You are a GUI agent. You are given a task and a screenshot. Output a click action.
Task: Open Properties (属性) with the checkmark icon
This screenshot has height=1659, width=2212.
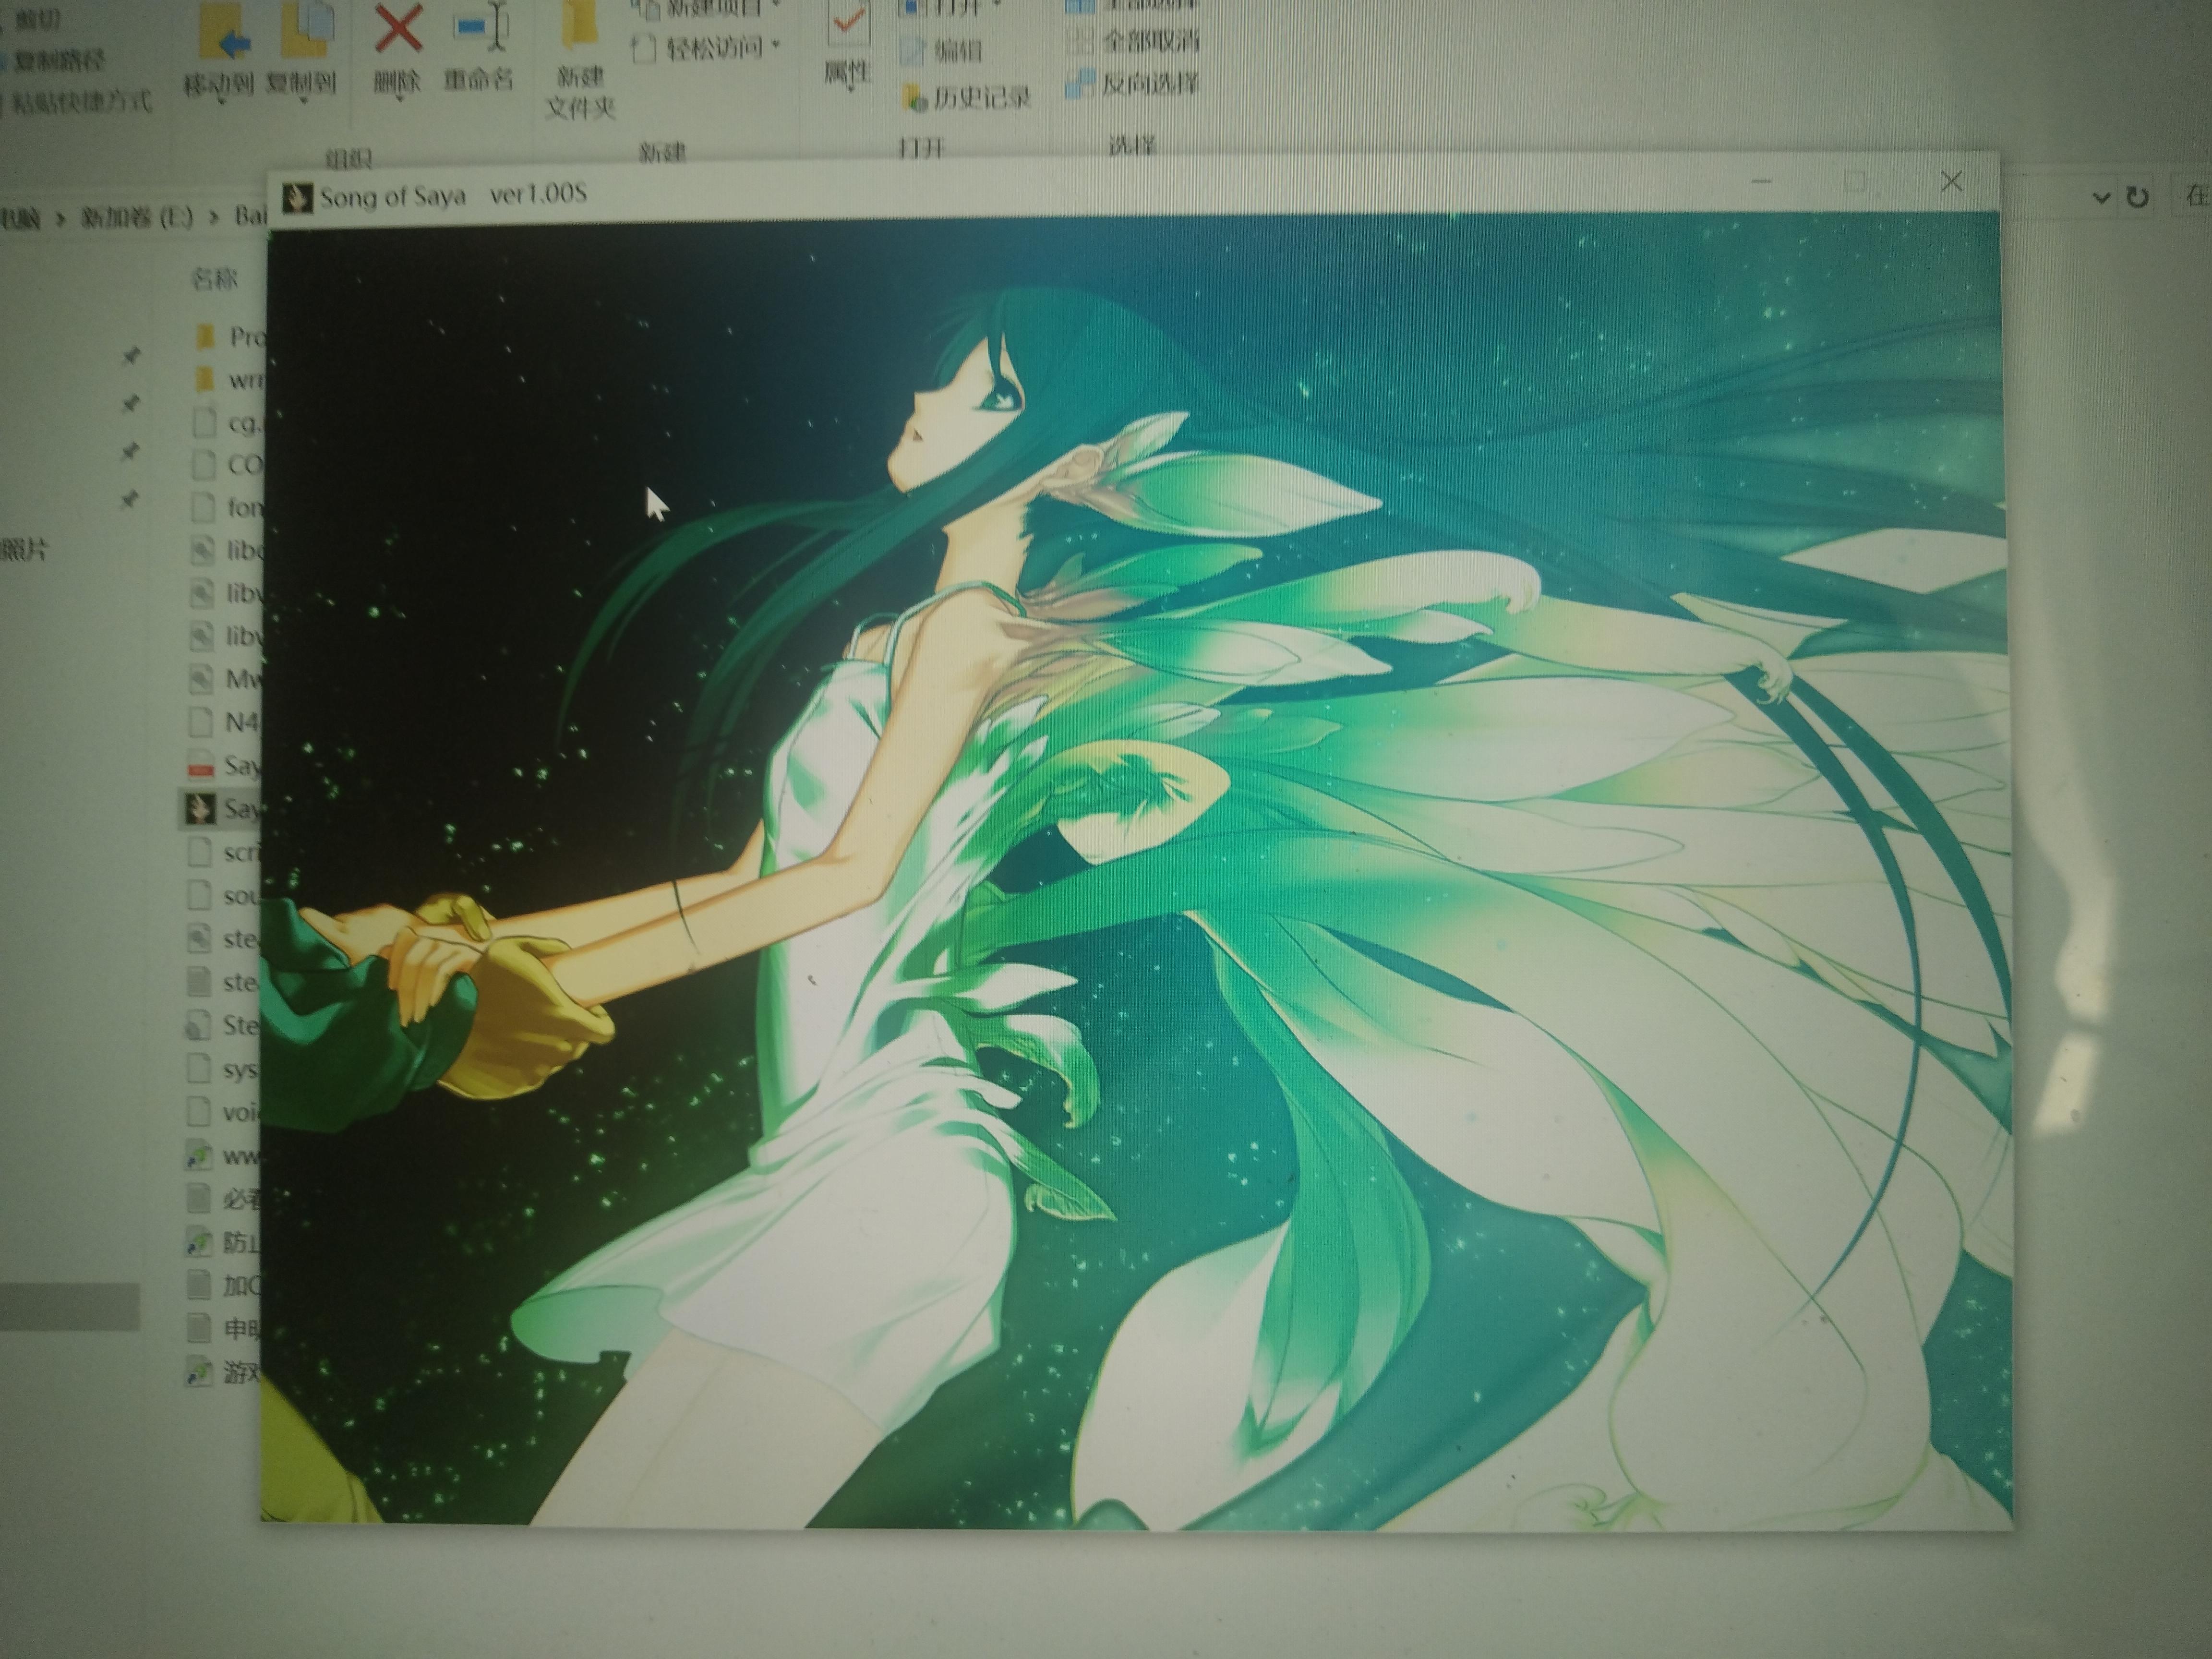point(848,22)
